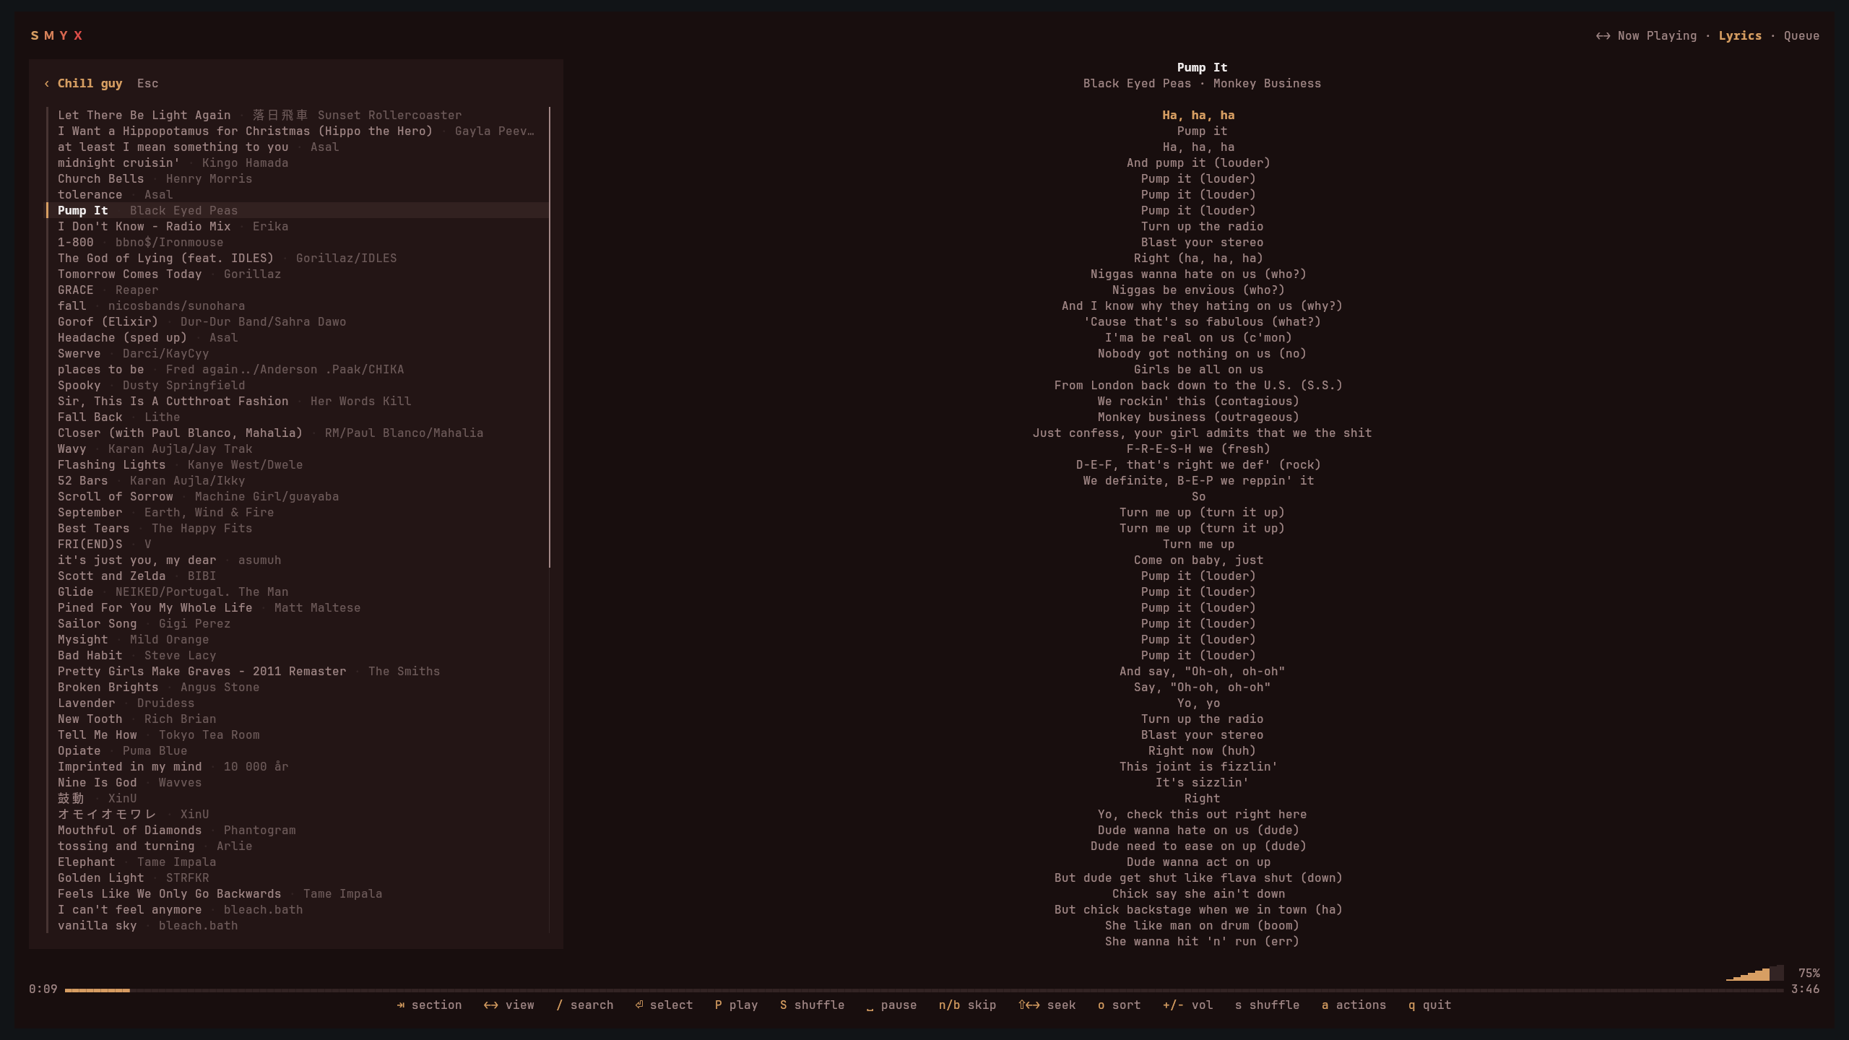Select the track Swerve
This screenshot has width=1849, height=1040.
[x=298, y=354]
